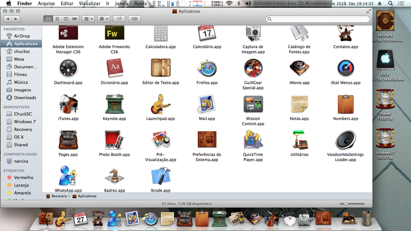411x231 pixels.
Task: Click the Share button in toolbar
Action: coord(119,19)
